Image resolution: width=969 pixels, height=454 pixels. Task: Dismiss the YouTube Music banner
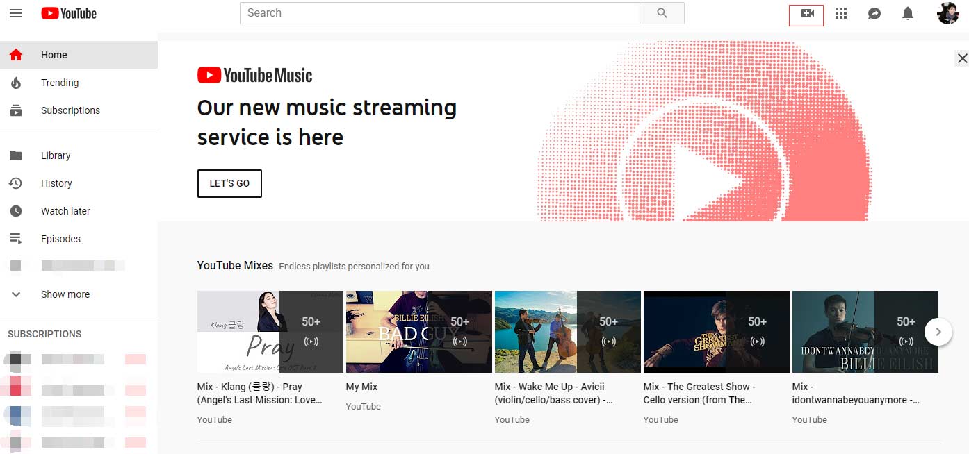(962, 58)
